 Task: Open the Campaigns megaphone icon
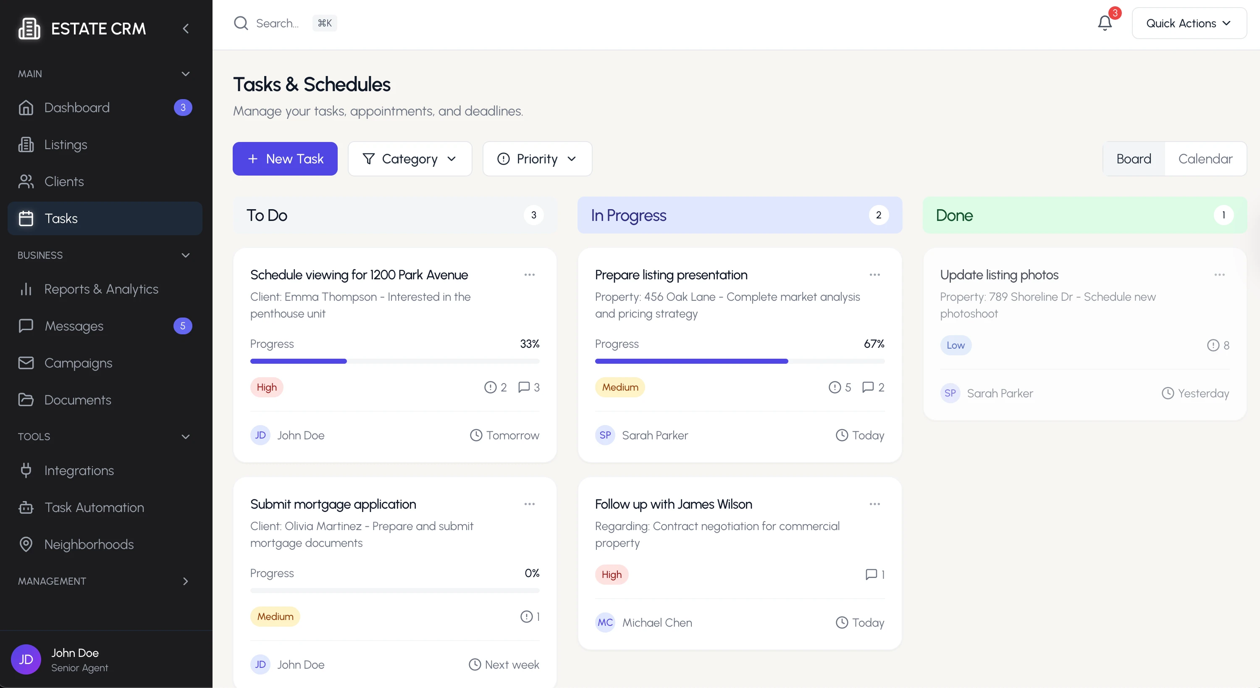click(x=26, y=362)
